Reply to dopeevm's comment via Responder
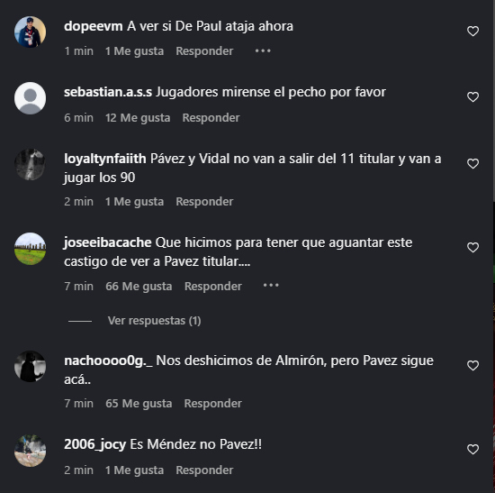 [204, 50]
